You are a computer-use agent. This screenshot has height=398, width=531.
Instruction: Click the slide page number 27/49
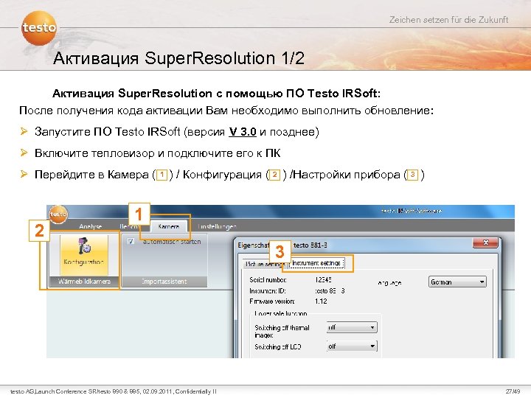pos(513,391)
